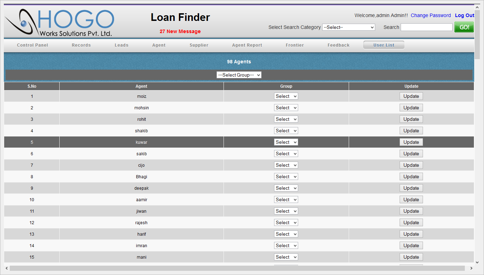The height and width of the screenshot is (275, 484).
Task: Click Update button for agent deepak
Action: 411,188
